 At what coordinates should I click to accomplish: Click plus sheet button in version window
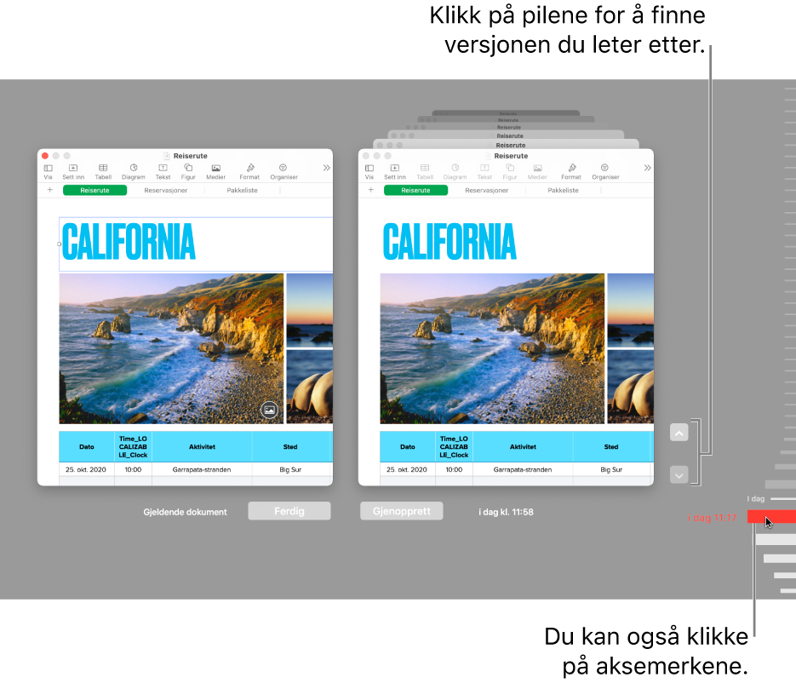[370, 190]
